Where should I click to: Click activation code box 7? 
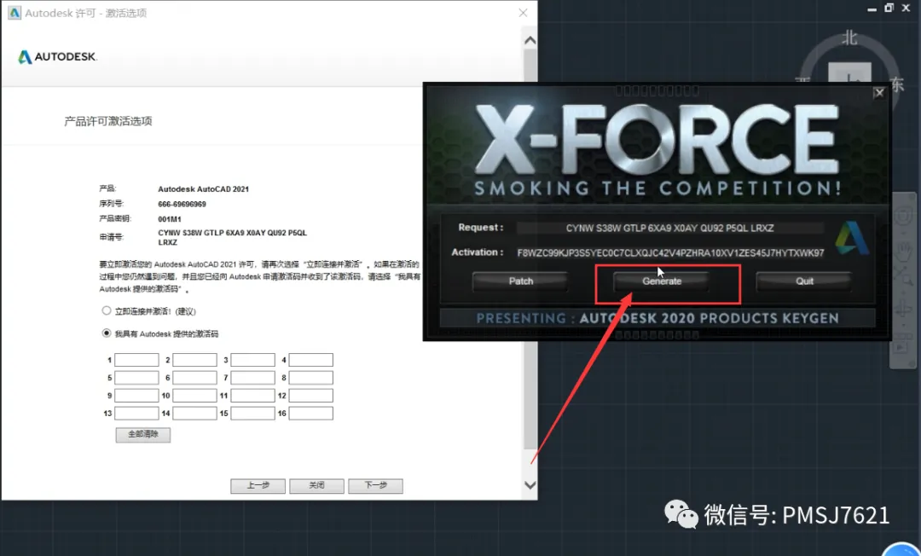252,378
